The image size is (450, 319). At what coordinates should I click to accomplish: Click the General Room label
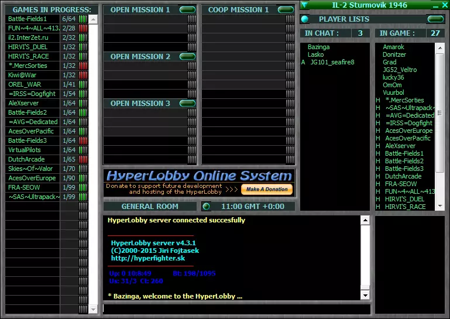pyautogui.click(x=150, y=207)
